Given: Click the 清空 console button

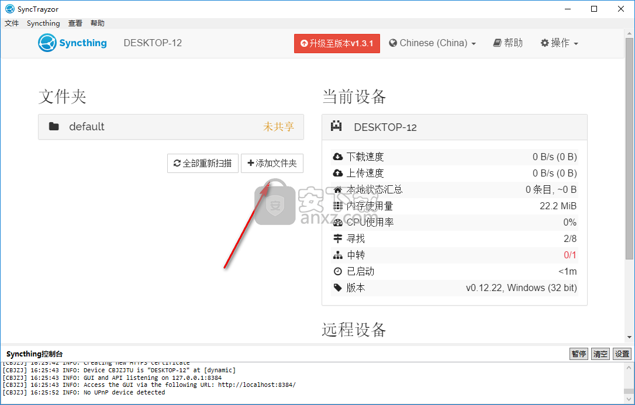Looking at the screenshot, I should [x=600, y=354].
